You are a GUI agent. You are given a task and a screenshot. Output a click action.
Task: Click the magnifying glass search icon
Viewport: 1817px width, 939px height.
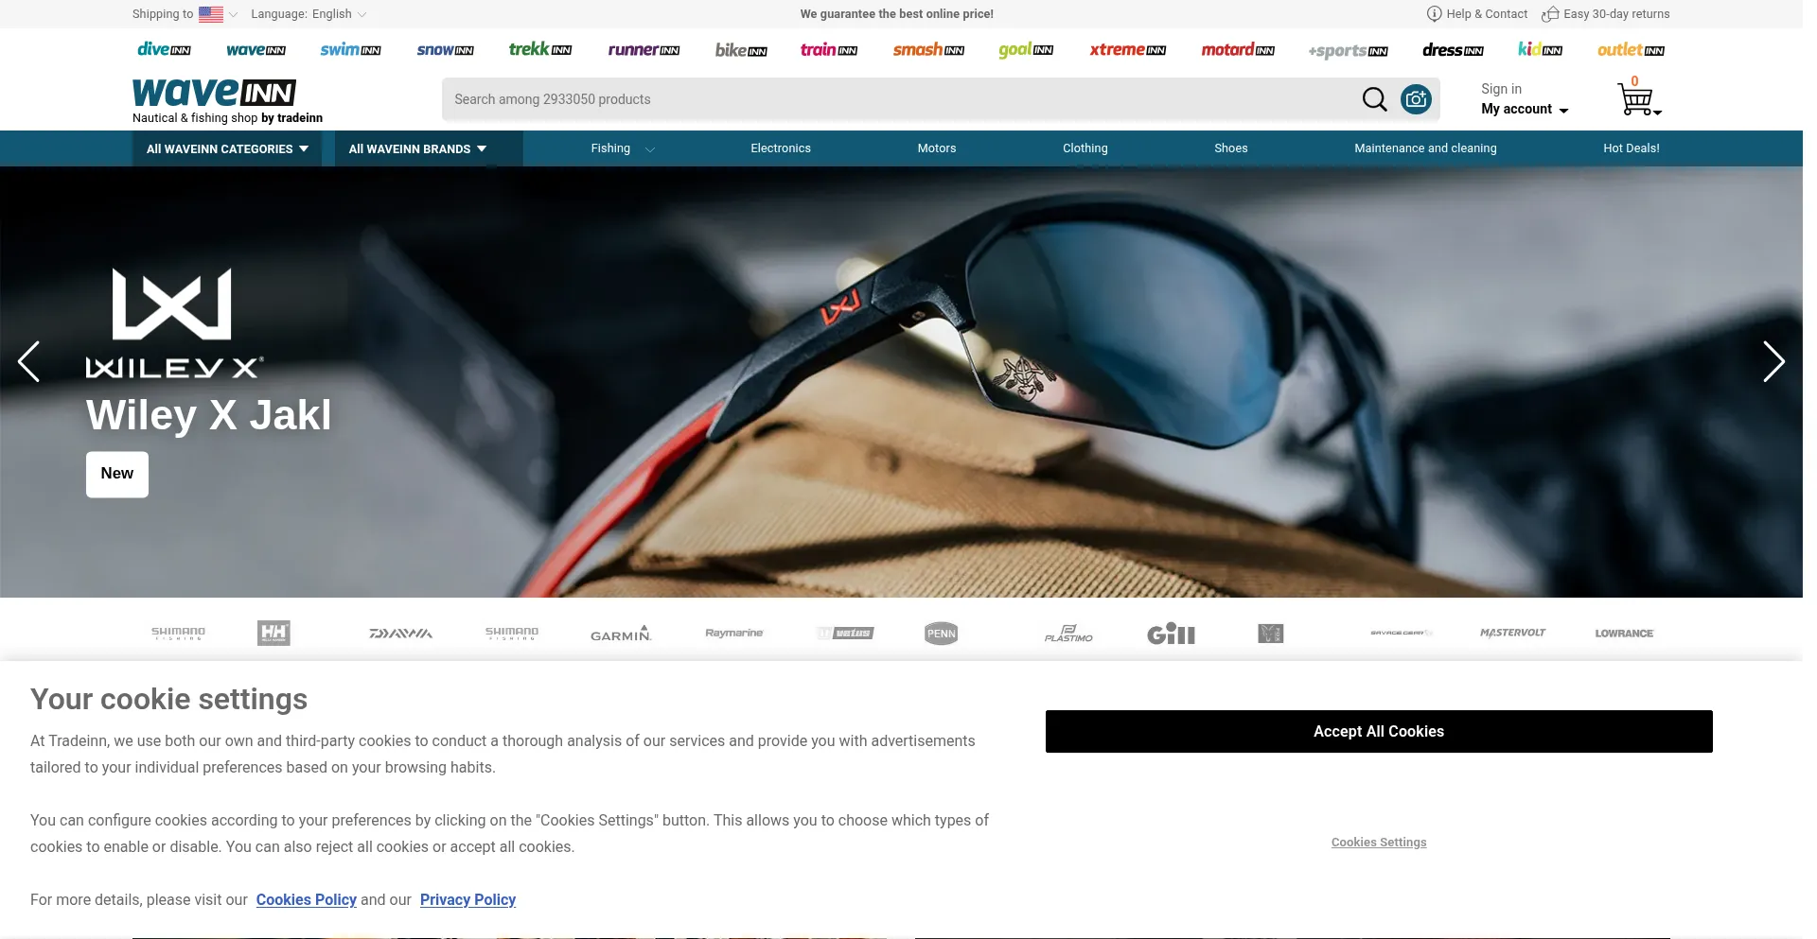pyautogui.click(x=1373, y=99)
